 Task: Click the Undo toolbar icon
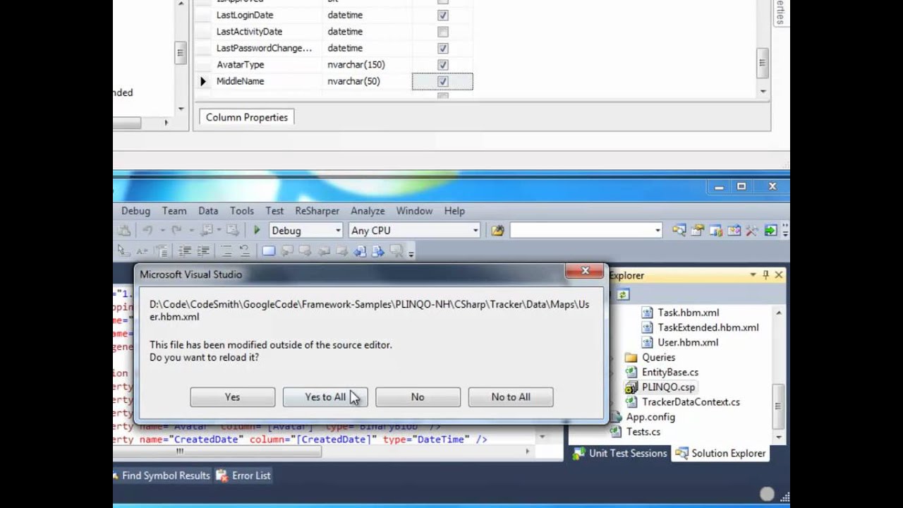(x=147, y=230)
